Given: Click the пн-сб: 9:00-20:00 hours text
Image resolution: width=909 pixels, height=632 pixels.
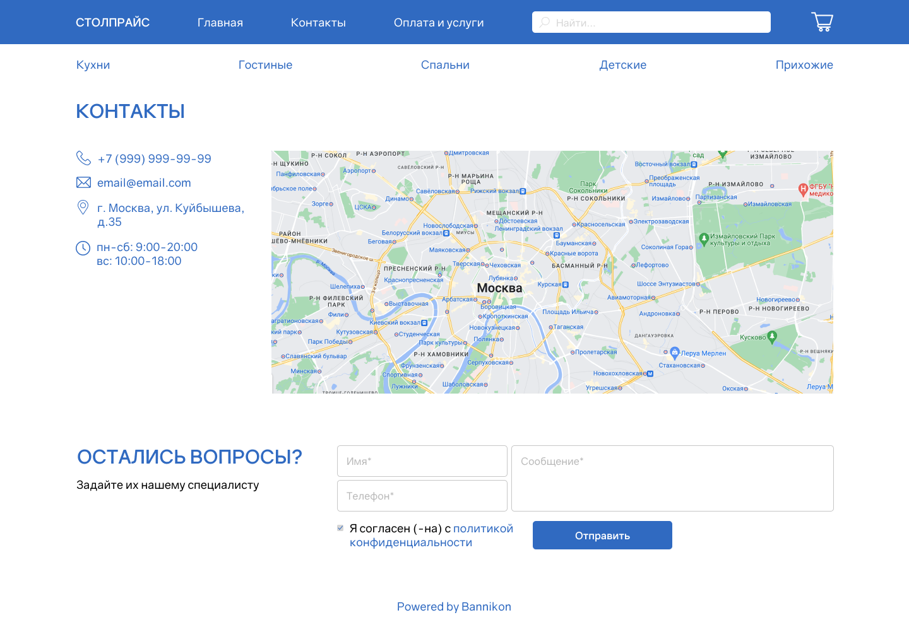Looking at the screenshot, I should pos(147,247).
